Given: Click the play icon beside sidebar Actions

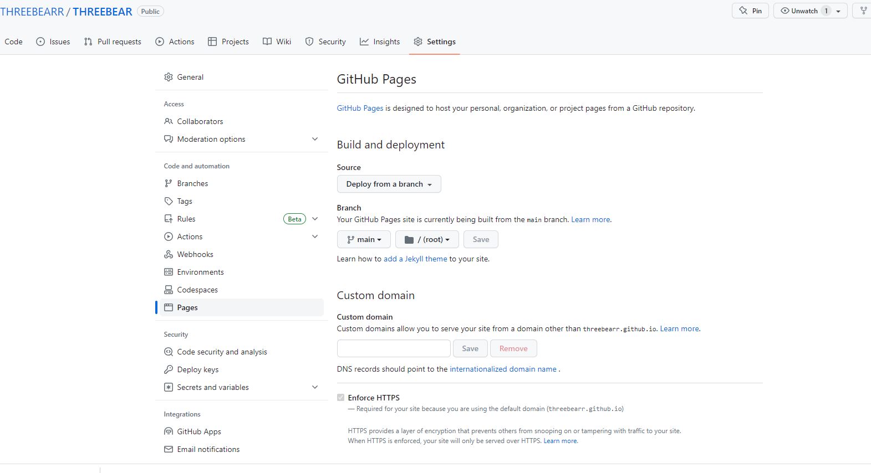Looking at the screenshot, I should tap(169, 236).
